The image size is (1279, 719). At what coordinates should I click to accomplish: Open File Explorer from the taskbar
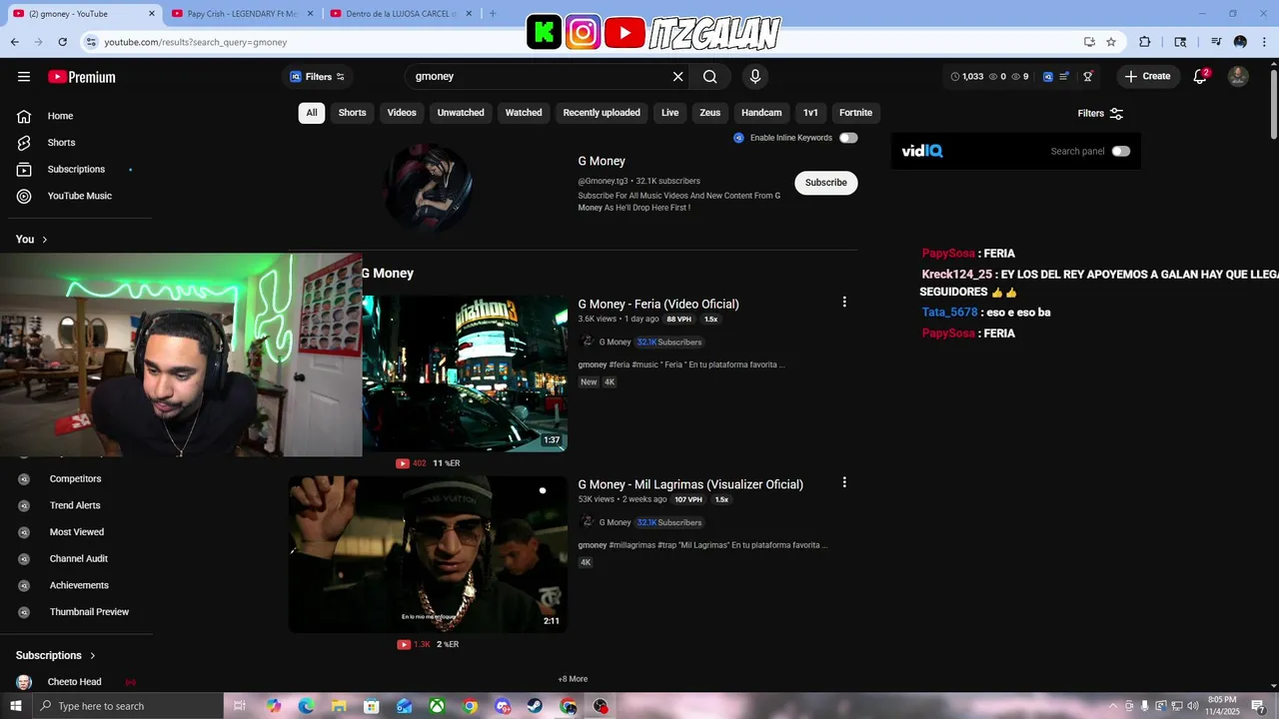(x=339, y=706)
